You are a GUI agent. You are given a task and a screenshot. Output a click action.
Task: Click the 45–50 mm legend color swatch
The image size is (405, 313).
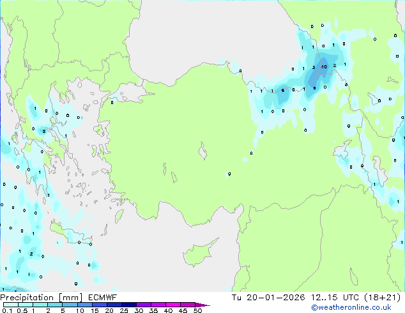(x=188, y=305)
